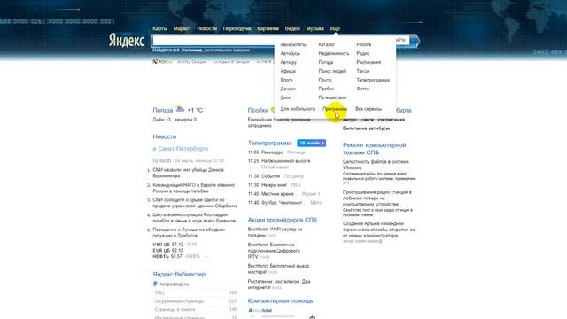Click the weather cloud icon beside Погода
This screenshot has width=567, height=319.
point(180,108)
